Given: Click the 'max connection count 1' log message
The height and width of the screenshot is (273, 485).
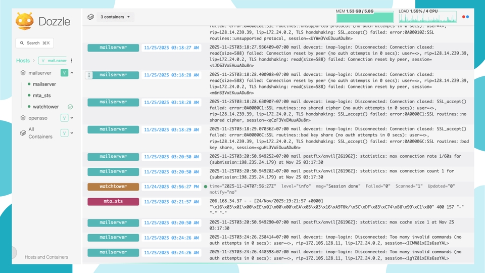Looking at the screenshot, I should [331, 174].
